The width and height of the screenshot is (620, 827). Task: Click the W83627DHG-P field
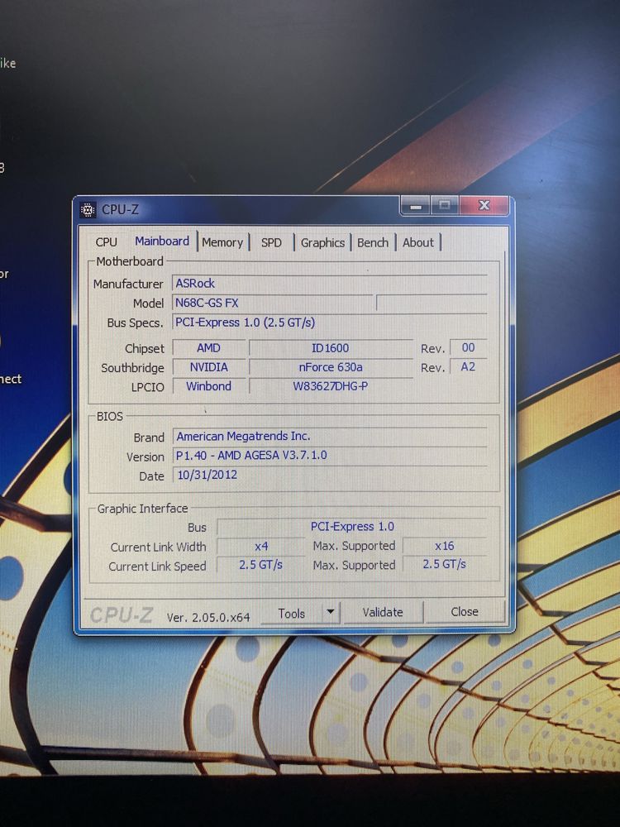pyautogui.click(x=331, y=386)
